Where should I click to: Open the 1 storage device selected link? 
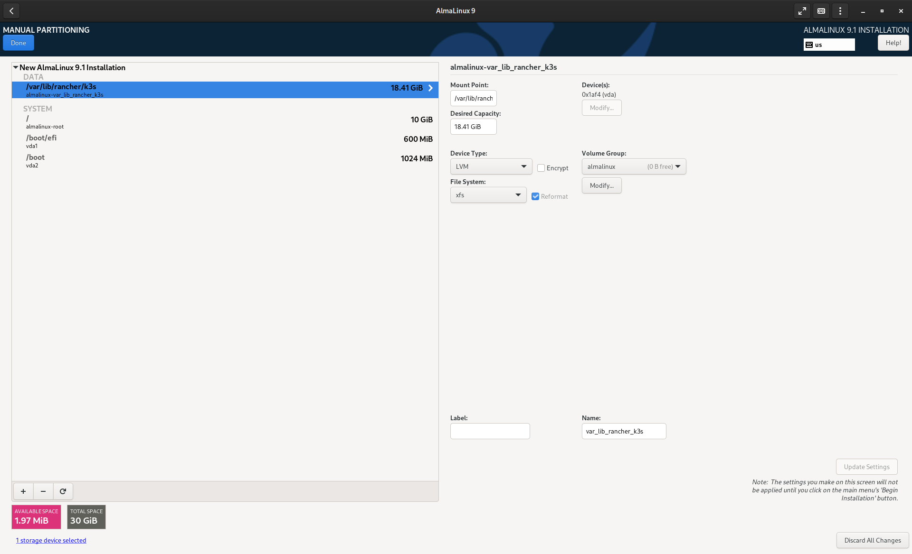(x=51, y=540)
